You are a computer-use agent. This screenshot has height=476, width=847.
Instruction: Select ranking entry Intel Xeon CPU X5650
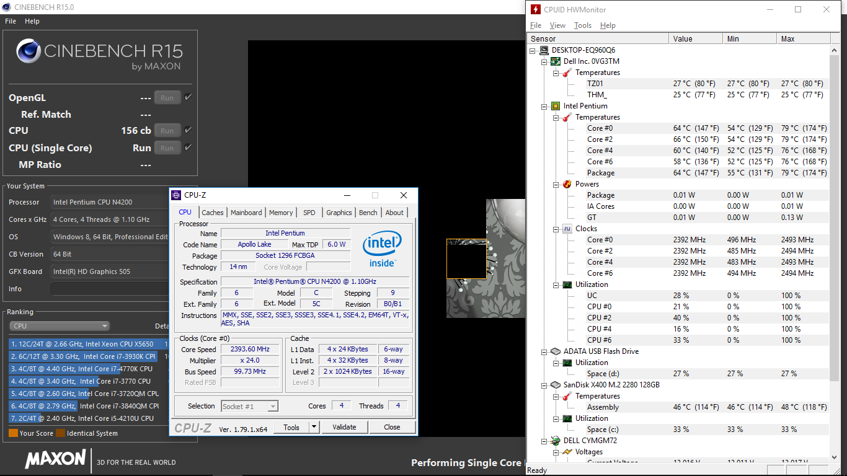[87, 344]
